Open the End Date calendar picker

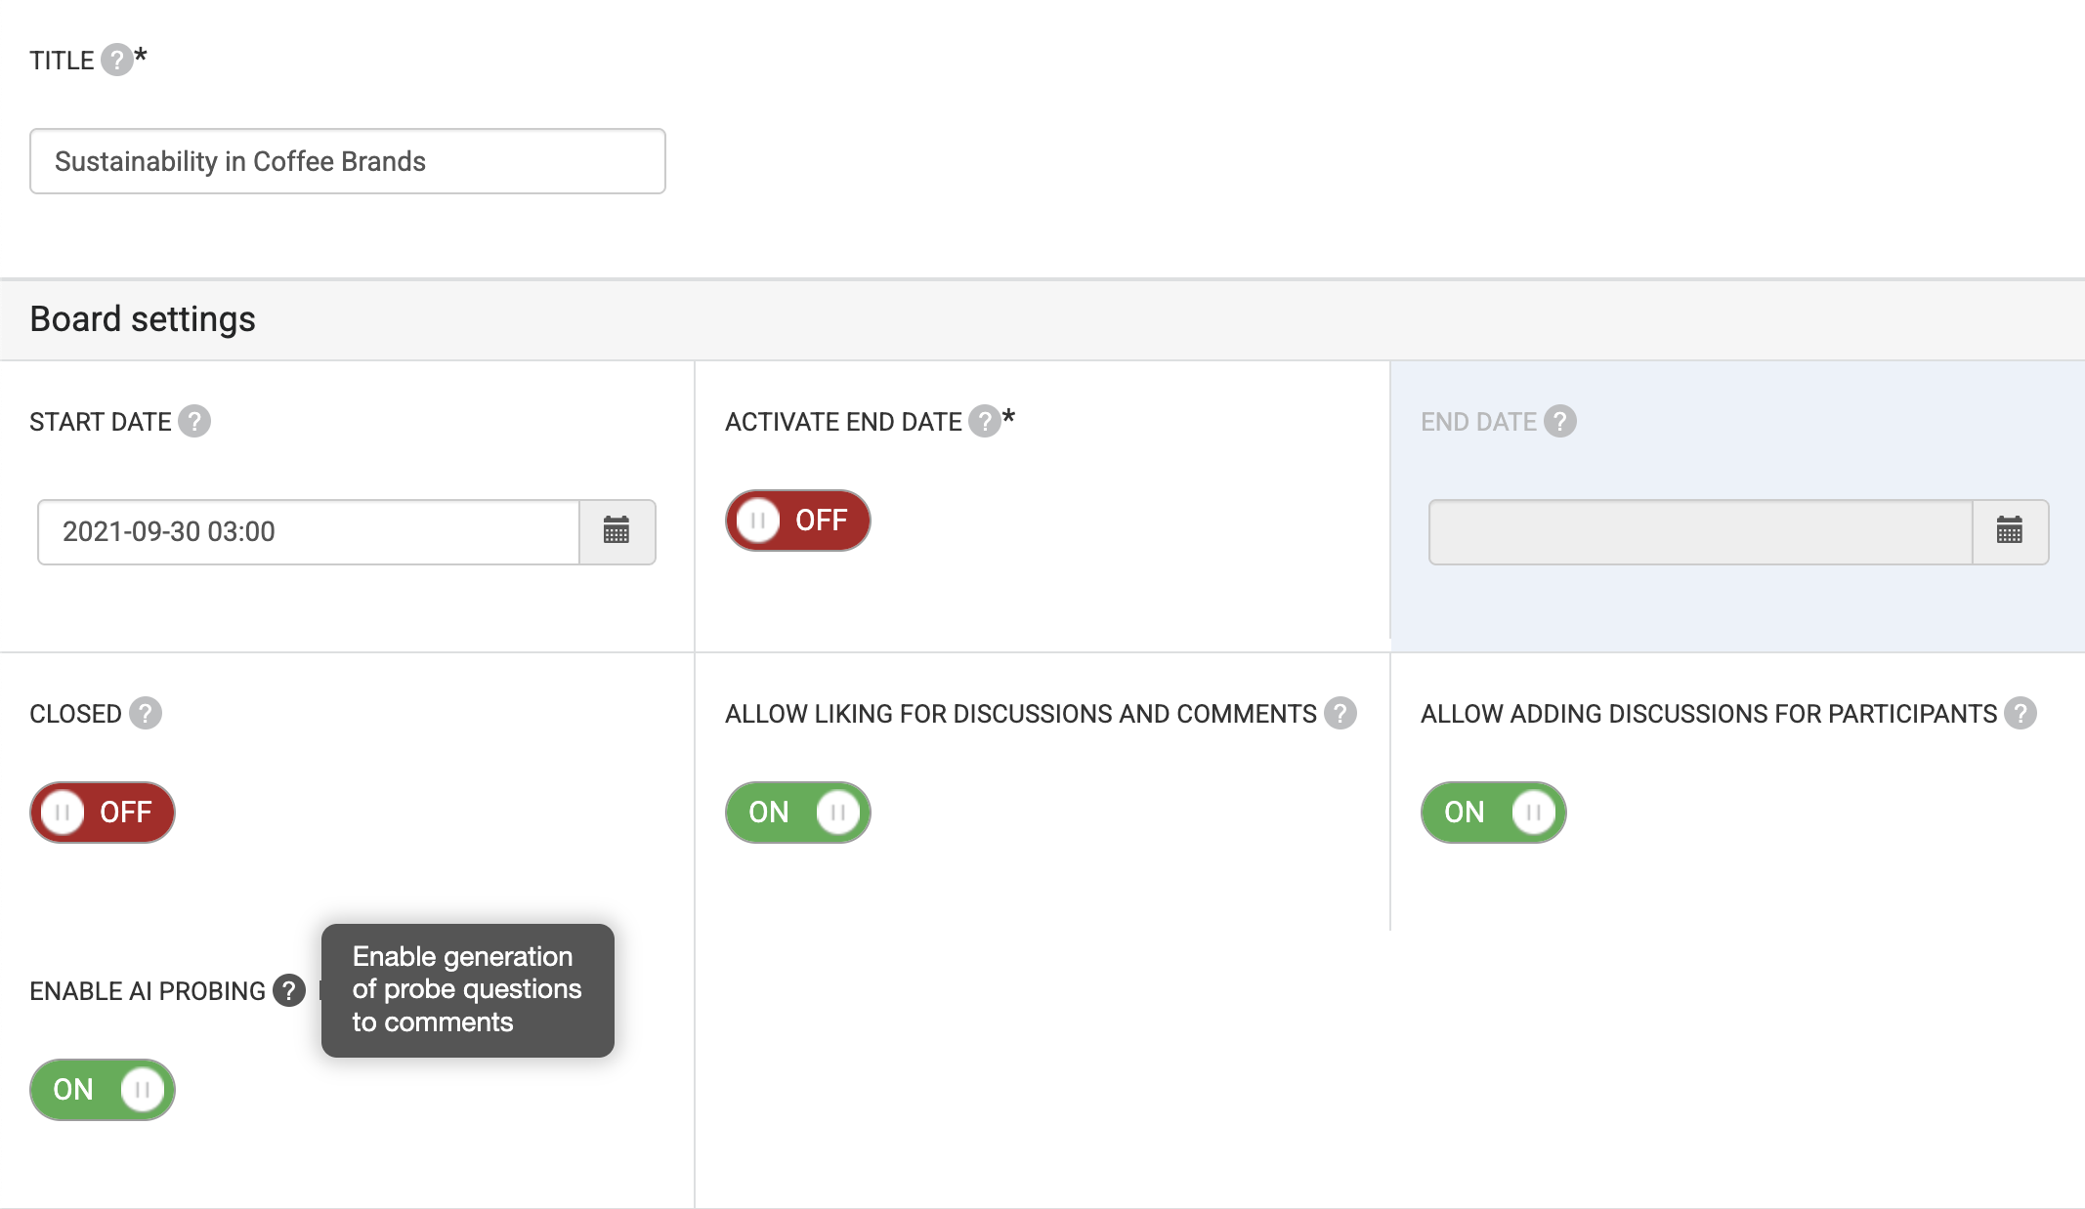[x=2009, y=532]
